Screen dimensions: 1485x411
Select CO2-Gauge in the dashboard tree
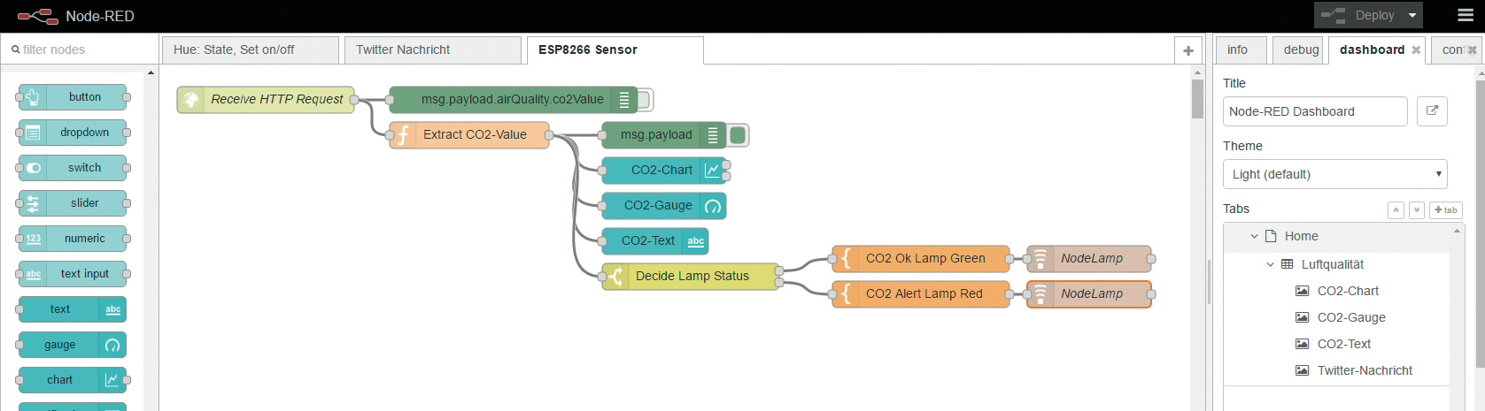pos(1351,317)
